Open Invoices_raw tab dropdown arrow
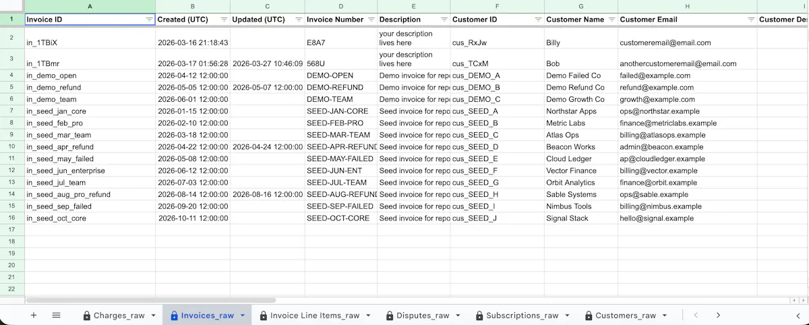This screenshot has width=809, height=325. point(243,316)
